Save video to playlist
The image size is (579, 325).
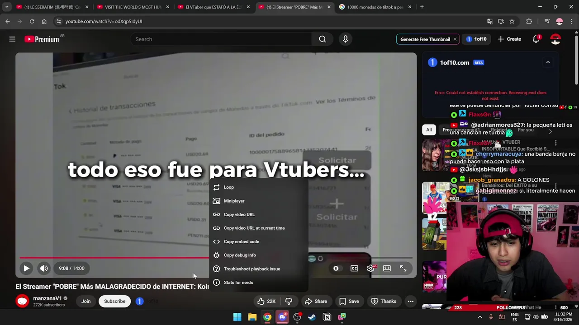[x=349, y=301]
